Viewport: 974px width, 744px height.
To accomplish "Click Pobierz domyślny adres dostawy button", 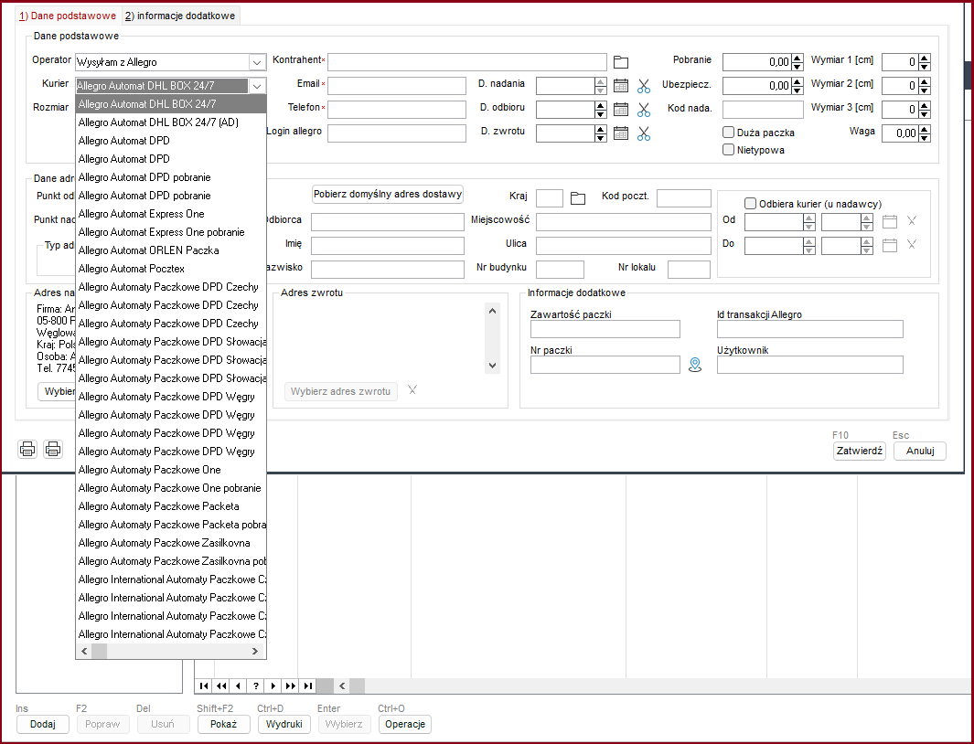I will [x=388, y=195].
